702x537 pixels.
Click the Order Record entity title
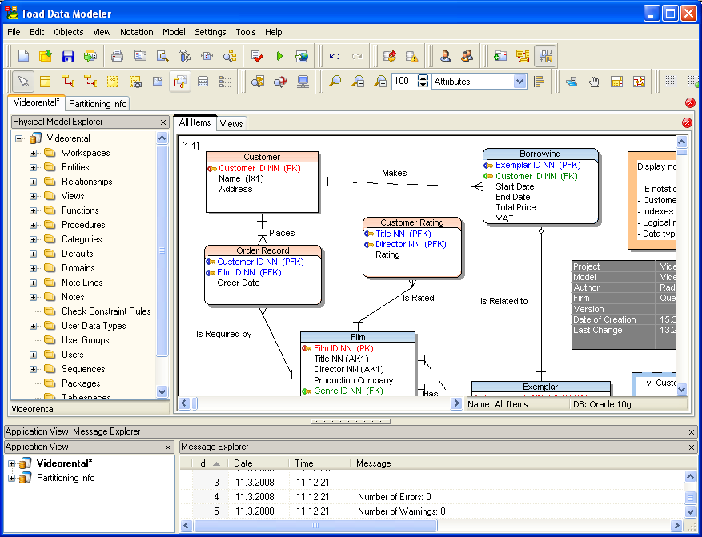(x=263, y=250)
